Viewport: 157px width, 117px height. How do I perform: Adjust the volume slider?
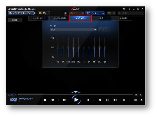tap(125, 100)
